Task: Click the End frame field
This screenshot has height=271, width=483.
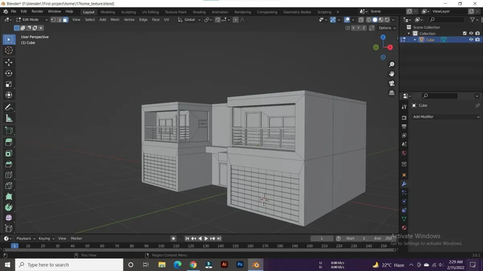Action: coord(383,238)
